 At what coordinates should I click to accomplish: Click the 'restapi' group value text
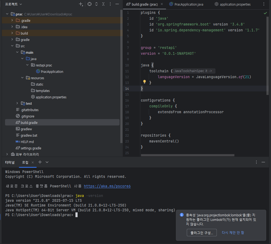(167, 48)
